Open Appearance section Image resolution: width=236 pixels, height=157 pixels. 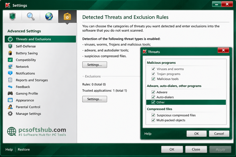(25, 100)
